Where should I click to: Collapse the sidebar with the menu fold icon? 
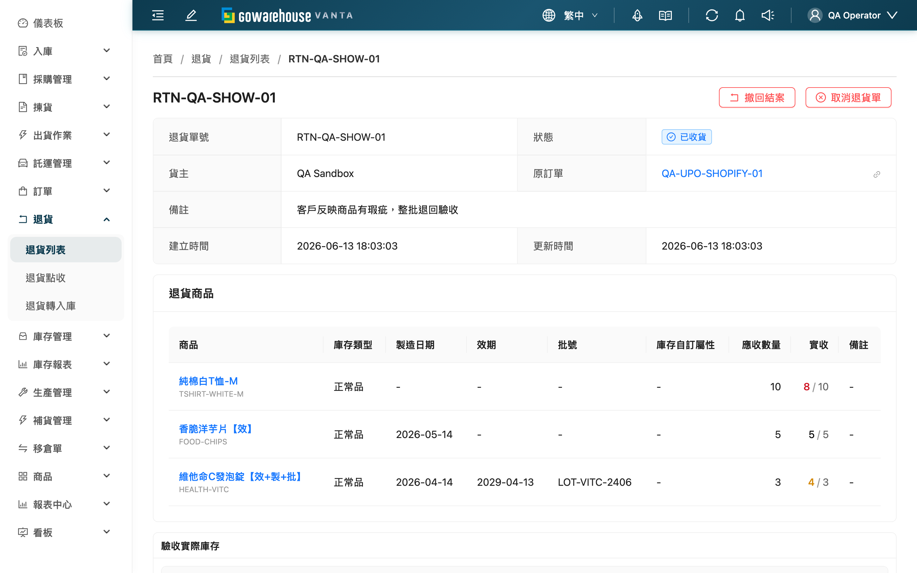[x=158, y=16]
